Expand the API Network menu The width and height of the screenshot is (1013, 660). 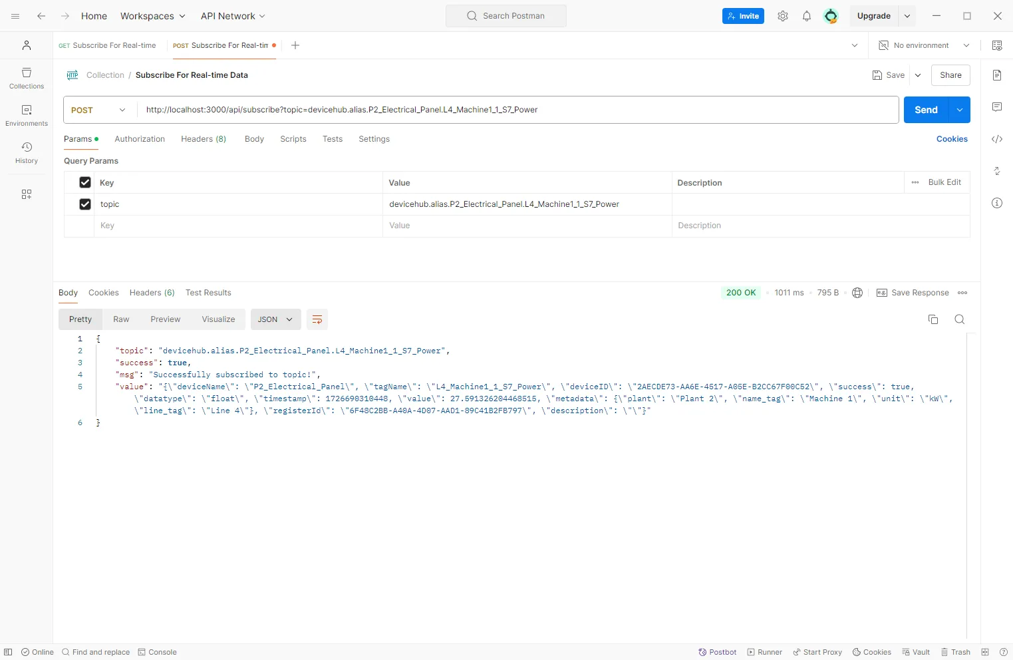[233, 16]
